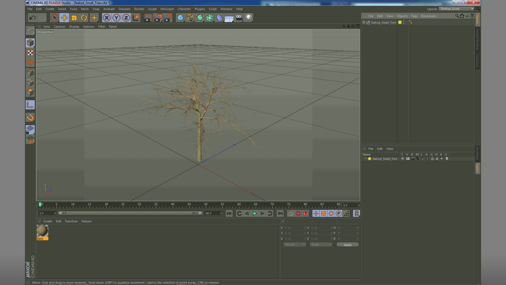This screenshot has width=506, height=285.
Task: Click the Array modeling objects icon
Action: (210, 18)
